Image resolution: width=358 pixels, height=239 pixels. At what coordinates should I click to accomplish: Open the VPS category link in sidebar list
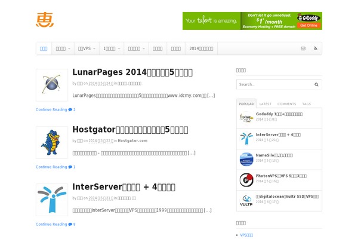pos(246,235)
